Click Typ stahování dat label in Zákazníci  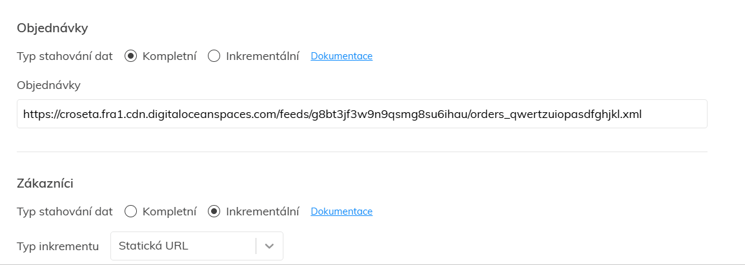[65, 211]
